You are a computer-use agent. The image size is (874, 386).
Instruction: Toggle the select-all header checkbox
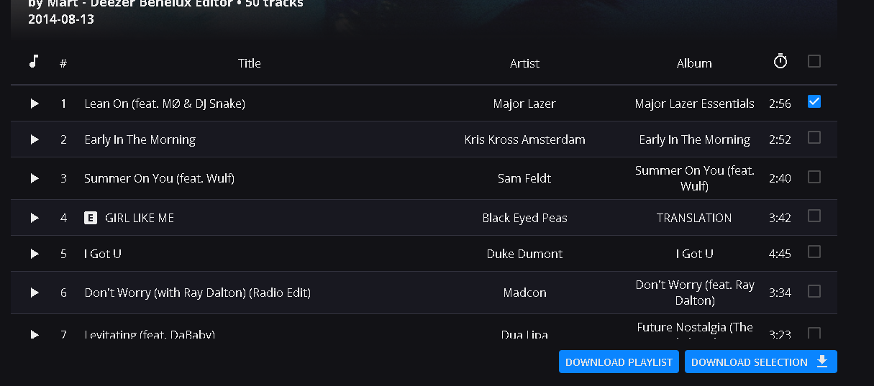point(814,62)
